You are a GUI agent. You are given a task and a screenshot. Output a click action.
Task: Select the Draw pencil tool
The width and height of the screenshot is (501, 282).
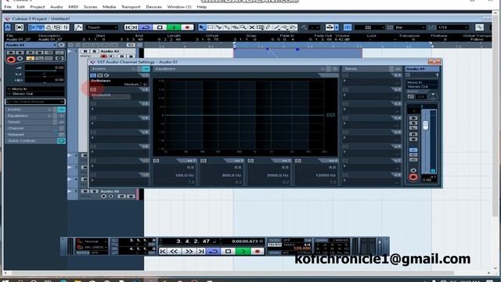click(x=269, y=27)
